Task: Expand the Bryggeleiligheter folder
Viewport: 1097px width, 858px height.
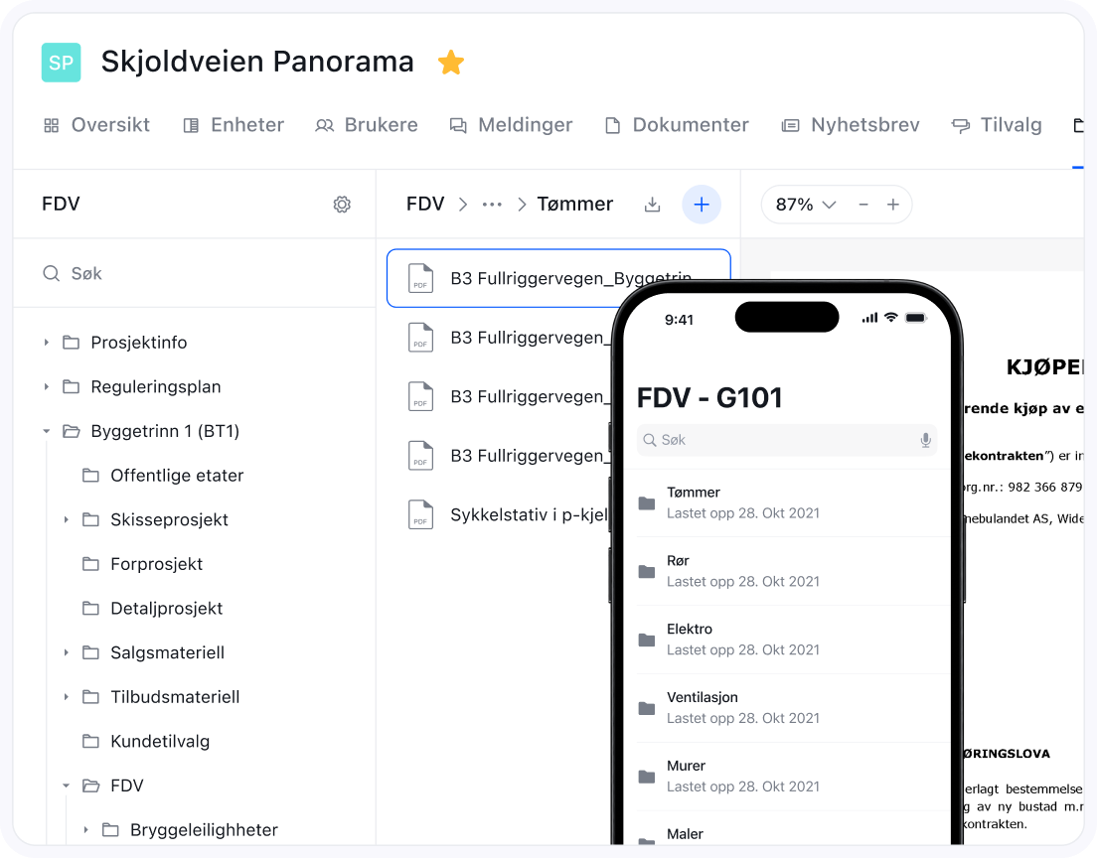Action: click(86, 830)
